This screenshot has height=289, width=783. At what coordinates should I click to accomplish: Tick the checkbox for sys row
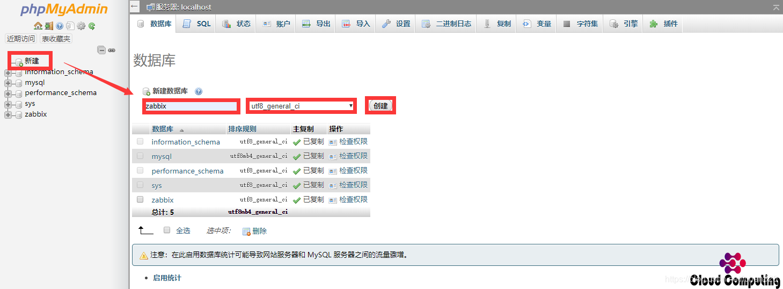click(140, 185)
